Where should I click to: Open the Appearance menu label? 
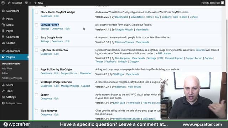pyautogui.click(x=13, y=51)
